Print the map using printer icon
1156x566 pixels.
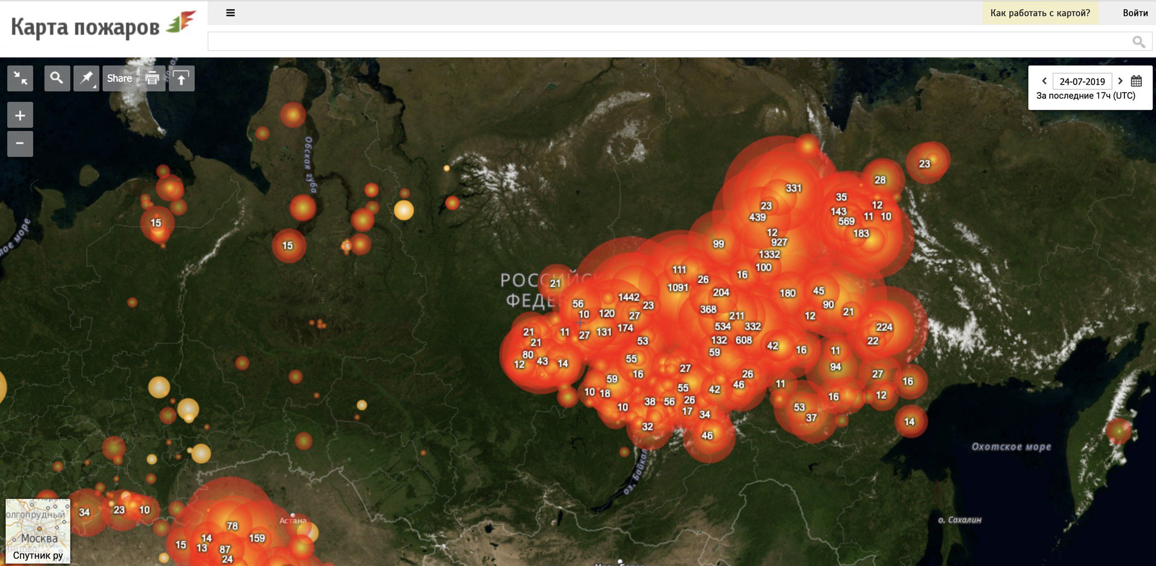(x=152, y=78)
